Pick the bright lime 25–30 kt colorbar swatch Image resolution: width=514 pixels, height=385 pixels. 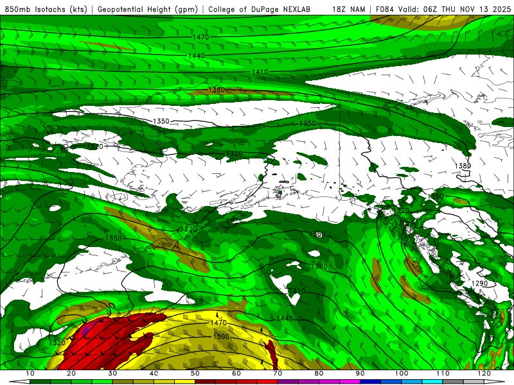(x=102, y=381)
